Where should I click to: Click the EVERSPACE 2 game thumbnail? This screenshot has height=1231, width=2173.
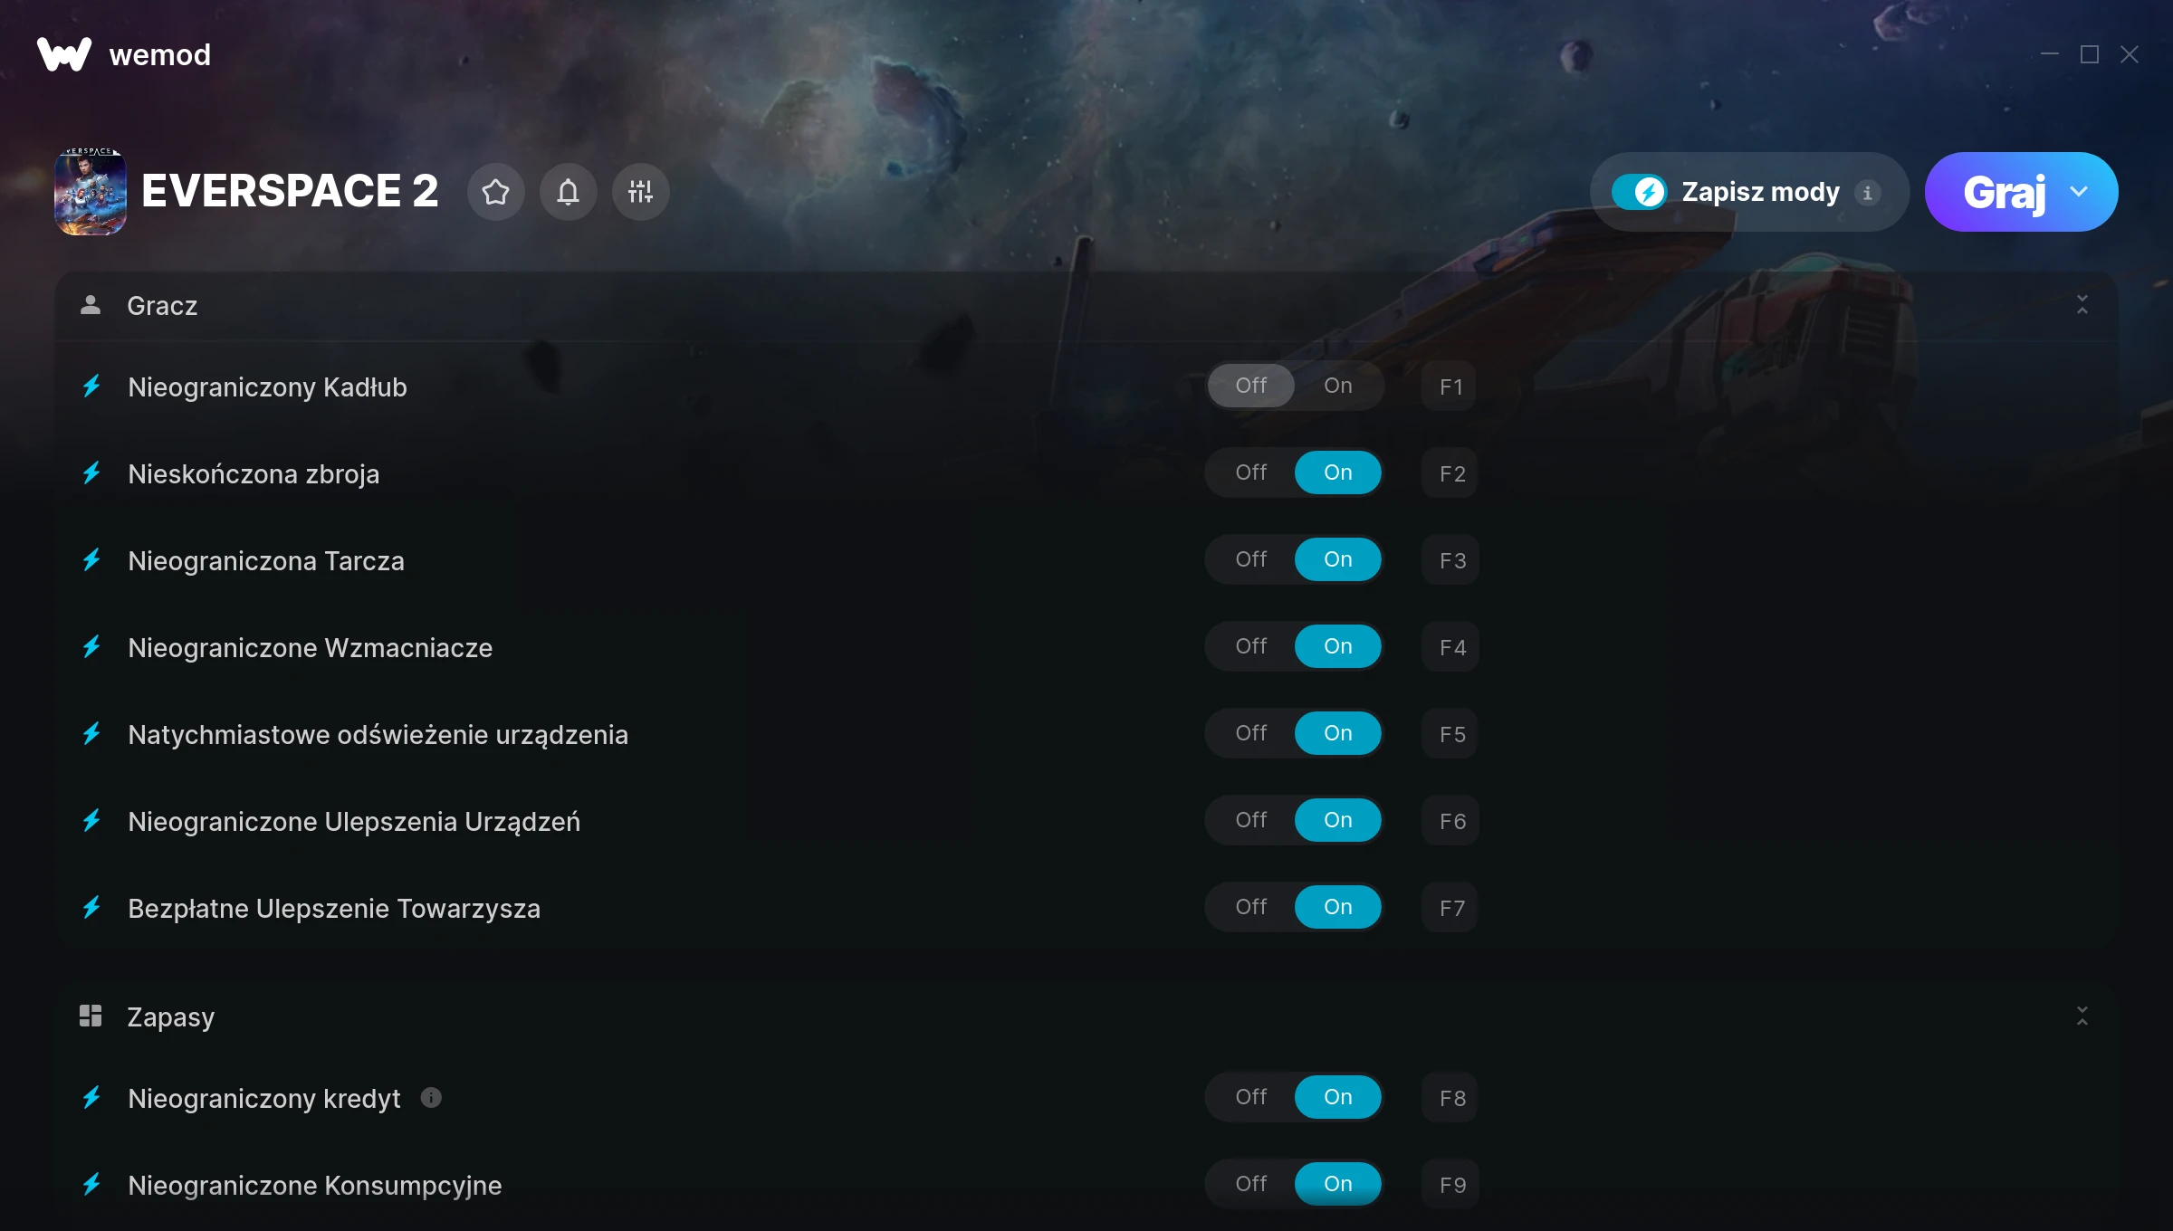coord(91,192)
